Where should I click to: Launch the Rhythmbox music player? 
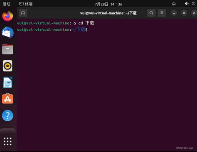(x=7, y=66)
